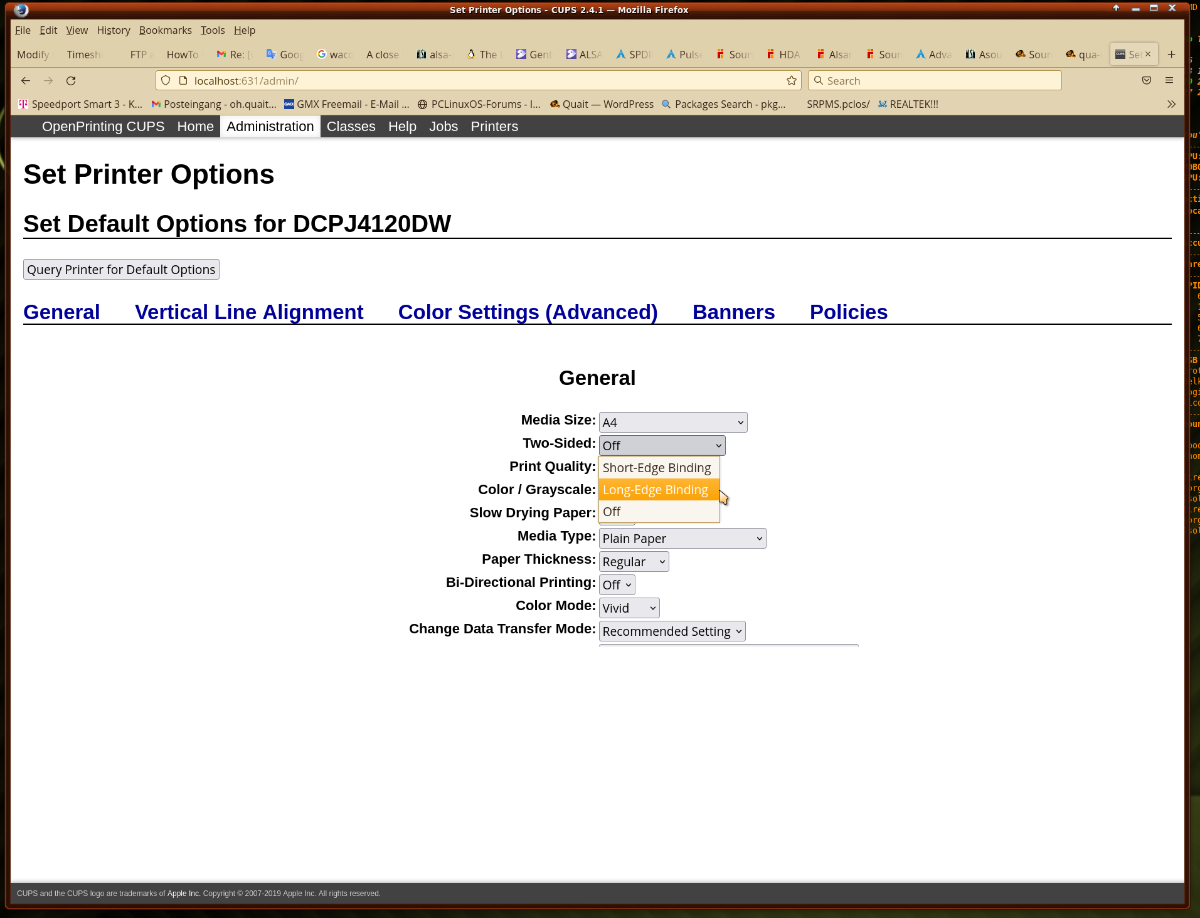Open a new browser tab
The width and height of the screenshot is (1200, 918).
1171,55
